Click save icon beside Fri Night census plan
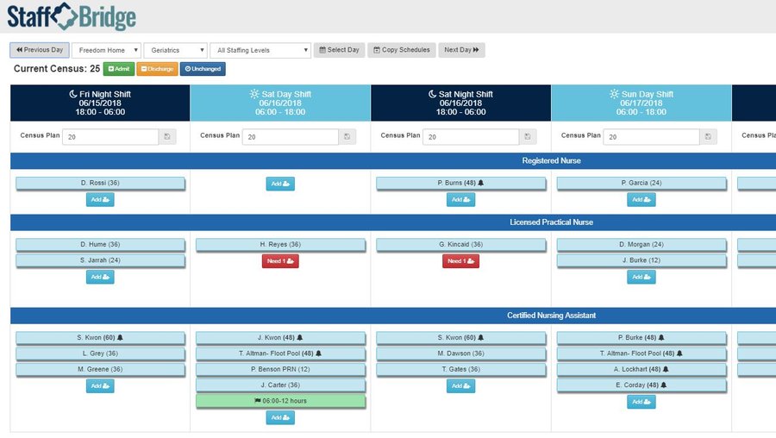 tap(166, 136)
